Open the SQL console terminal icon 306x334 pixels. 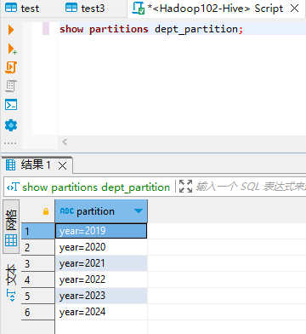click(11, 105)
